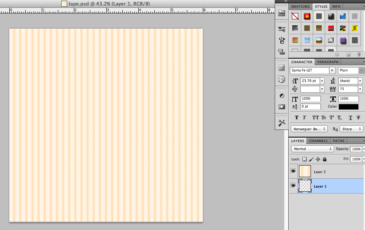Image resolution: width=365 pixels, height=230 pixels.
Task: Switch to the Channels tab
Action: coord(318,141)
